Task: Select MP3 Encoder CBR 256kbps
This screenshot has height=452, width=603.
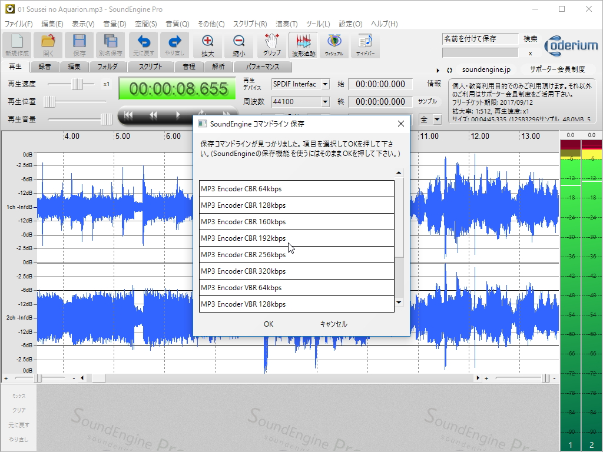Action: (297, 255)
